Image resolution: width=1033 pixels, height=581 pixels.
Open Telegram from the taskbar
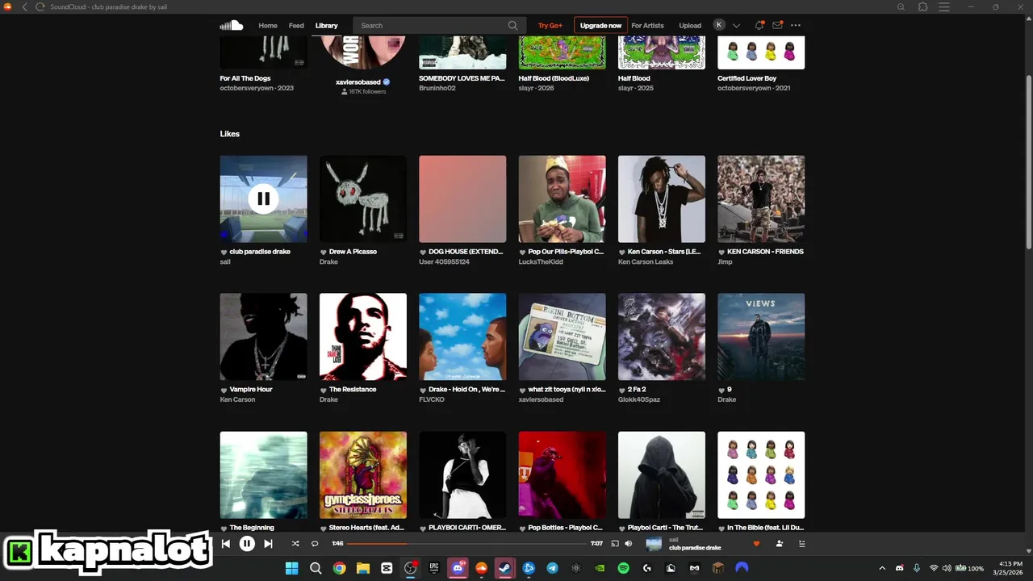552,568
